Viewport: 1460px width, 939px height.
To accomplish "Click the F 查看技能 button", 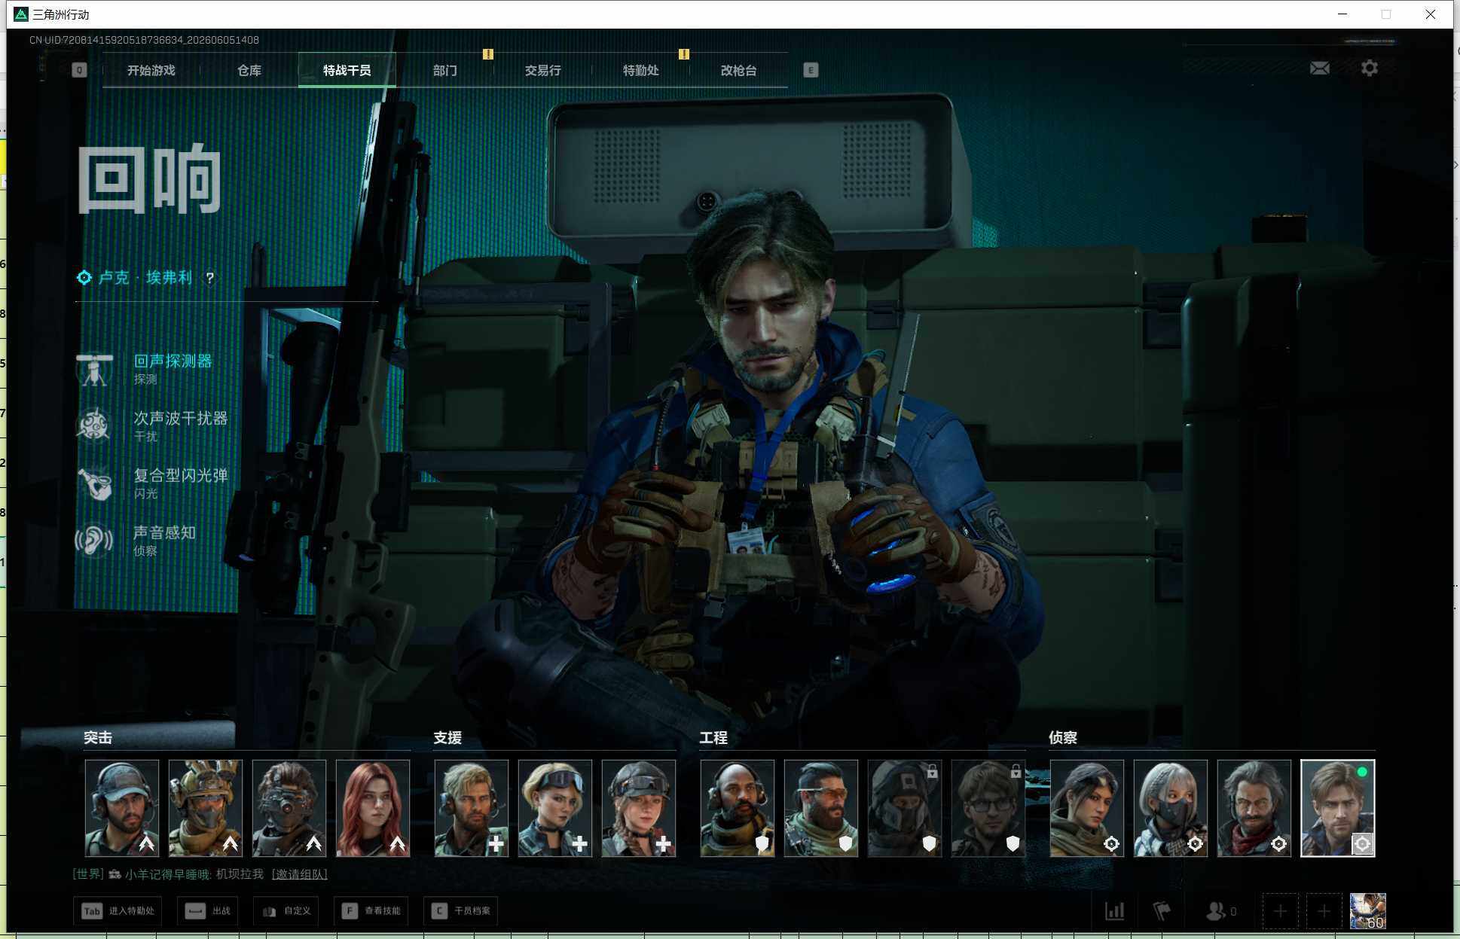I will (x=371, y=911).
